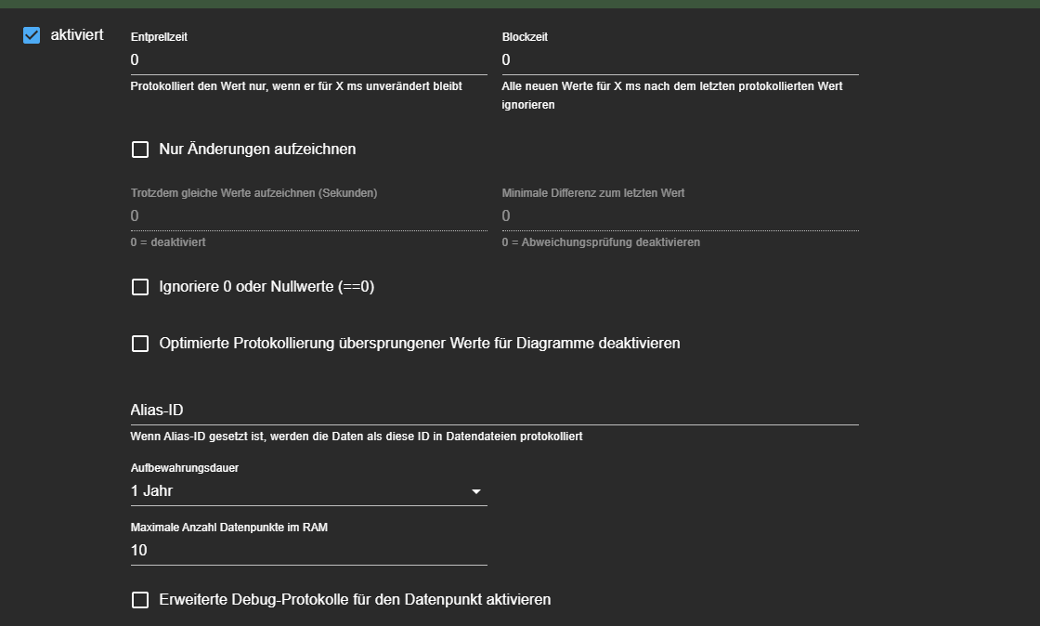Screen dimensions: 1040x626
Task: Open the Aufbewahrungsdauer dropdown arrow
Action: (x=476, y=491)
